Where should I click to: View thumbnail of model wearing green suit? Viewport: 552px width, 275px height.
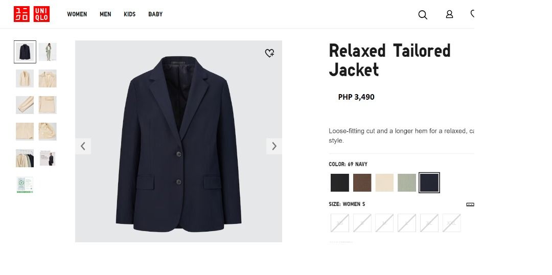pos(48,52)
